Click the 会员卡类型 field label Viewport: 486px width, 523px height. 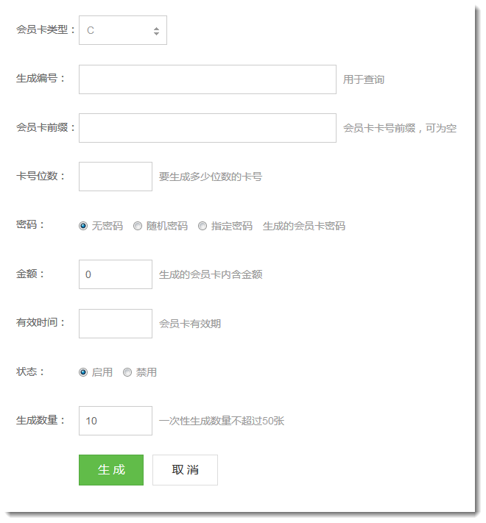[46, 30]
